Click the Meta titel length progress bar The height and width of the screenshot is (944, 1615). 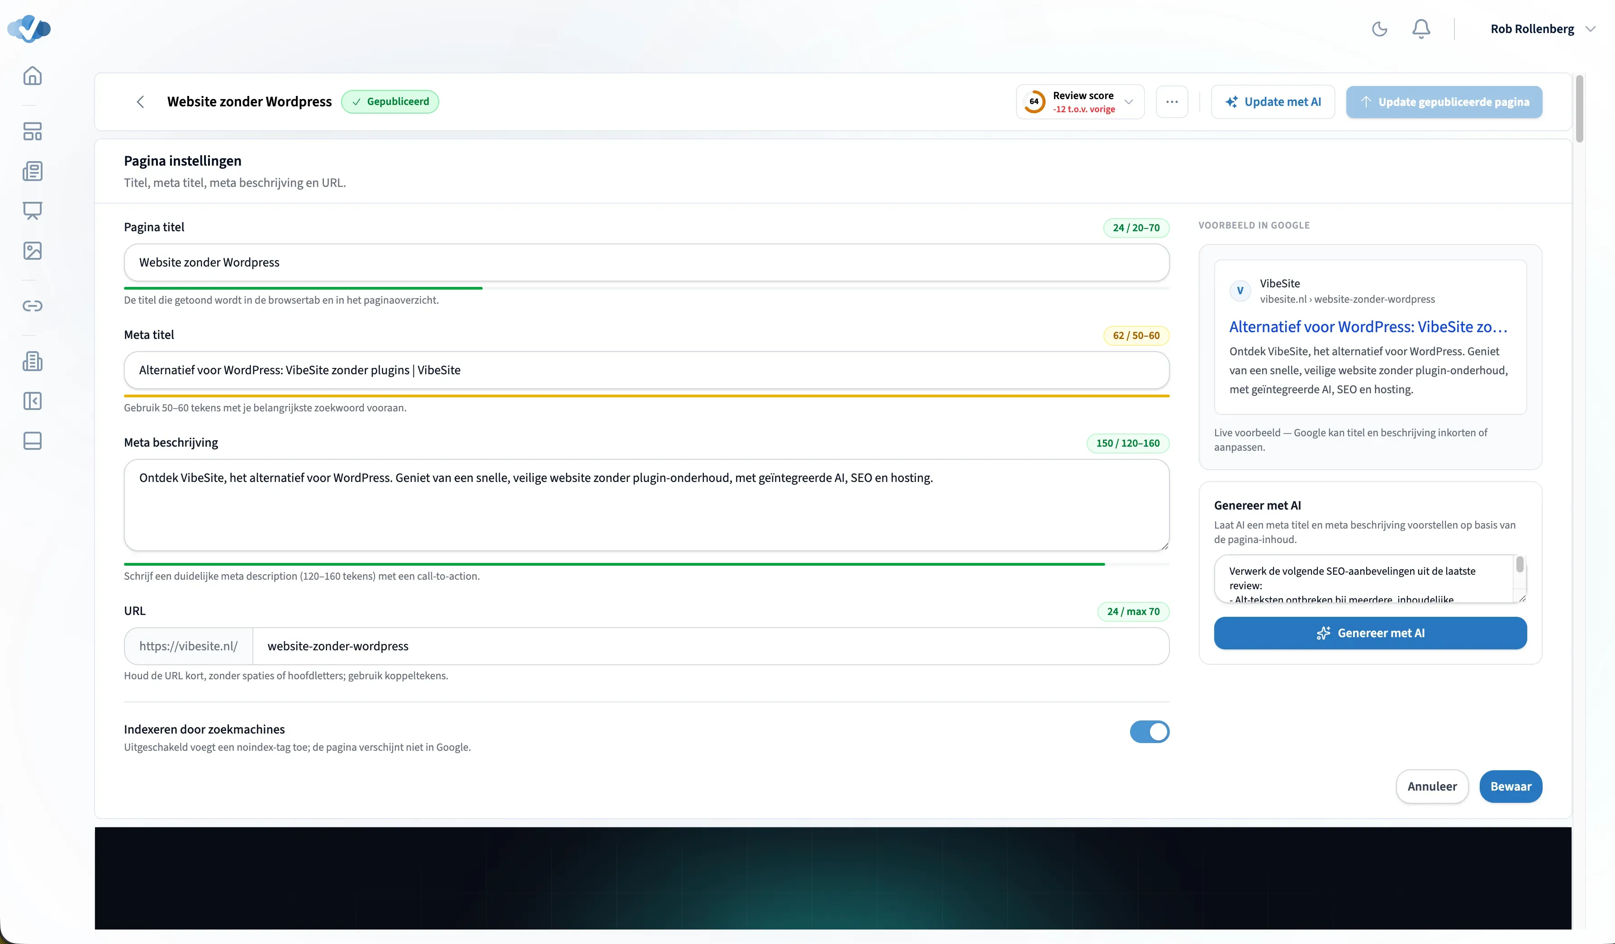coord(646,396)
